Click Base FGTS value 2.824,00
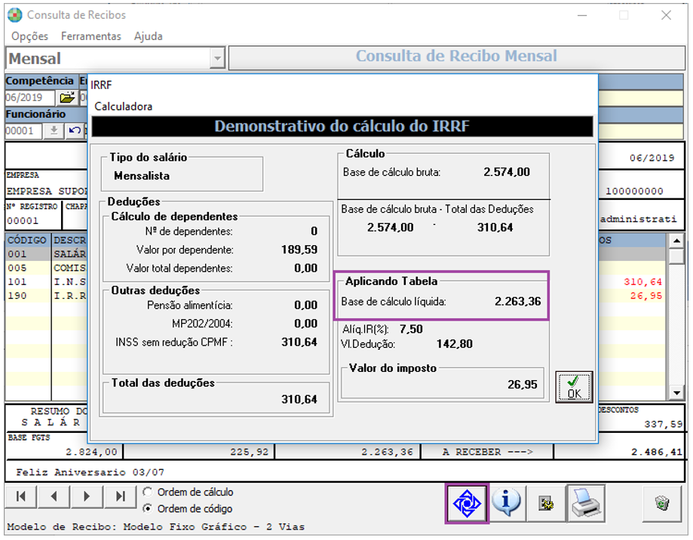The image size is (693, 540). point(91,452)
